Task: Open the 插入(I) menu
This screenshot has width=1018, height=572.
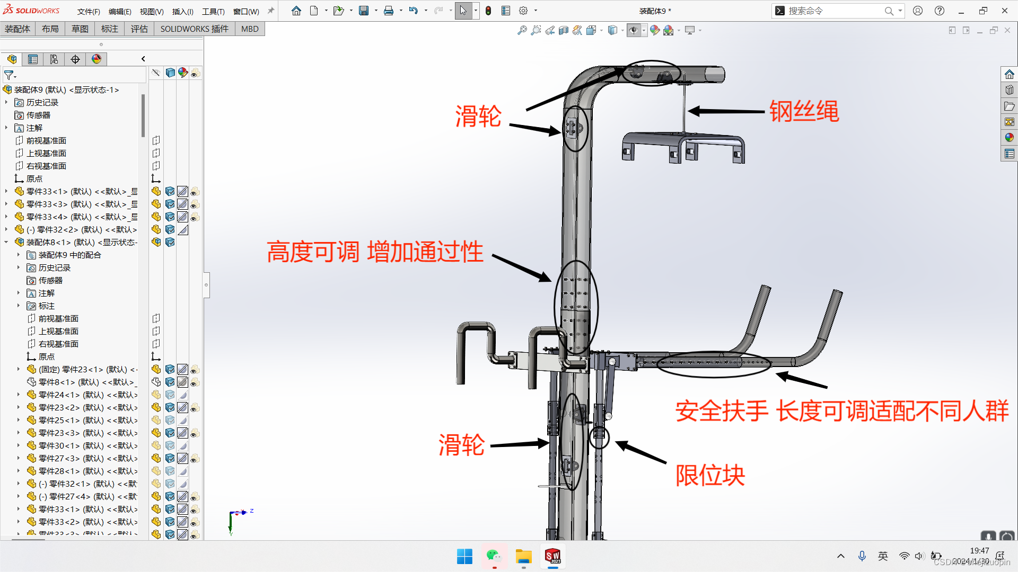Action: (182, 11)
